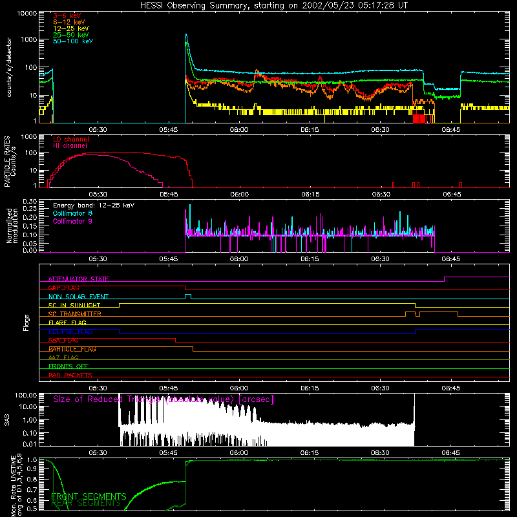Image resolution: width=517 pixels, height=517 pixels.
Task: Select the REAR SEGMENTS legend label
Action: point(86,503)
